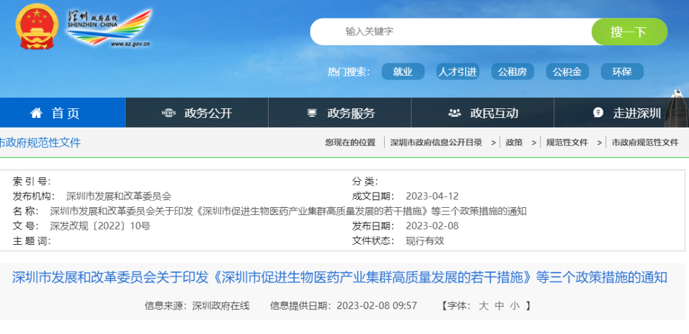Select the 人才引进 hot search tag

457,72
